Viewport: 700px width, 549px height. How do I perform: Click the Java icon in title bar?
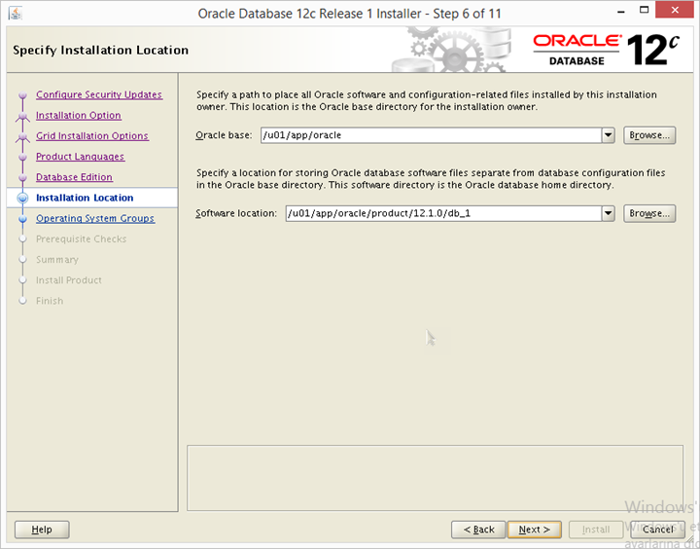[16, 13]
